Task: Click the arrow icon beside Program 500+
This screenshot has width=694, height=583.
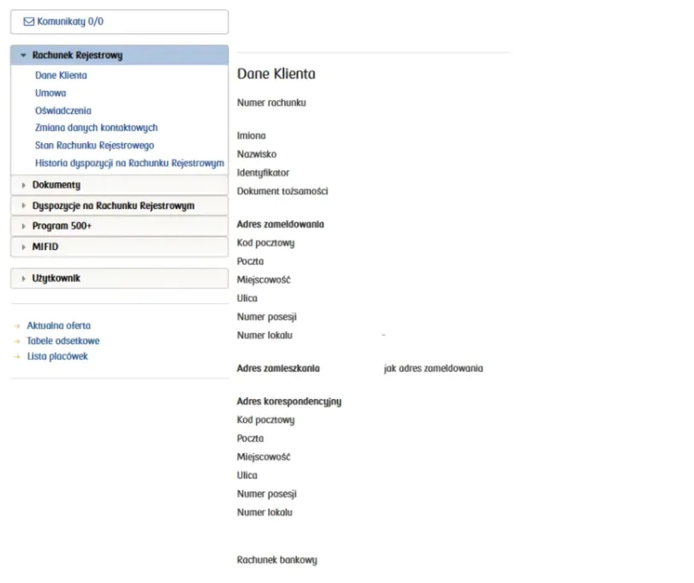Action: 23,226
